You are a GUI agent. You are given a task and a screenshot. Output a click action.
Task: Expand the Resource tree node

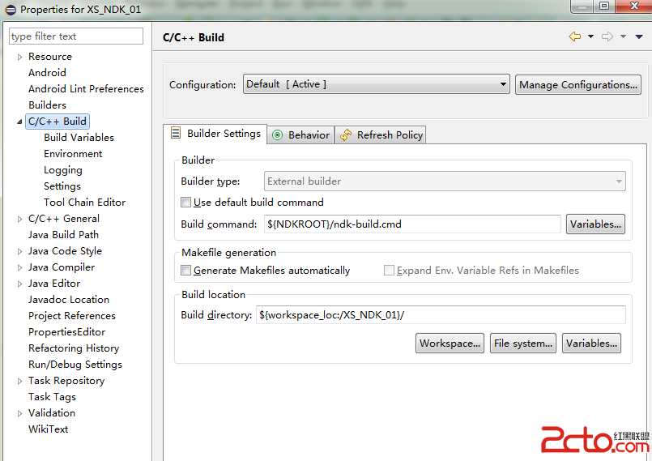19,57
